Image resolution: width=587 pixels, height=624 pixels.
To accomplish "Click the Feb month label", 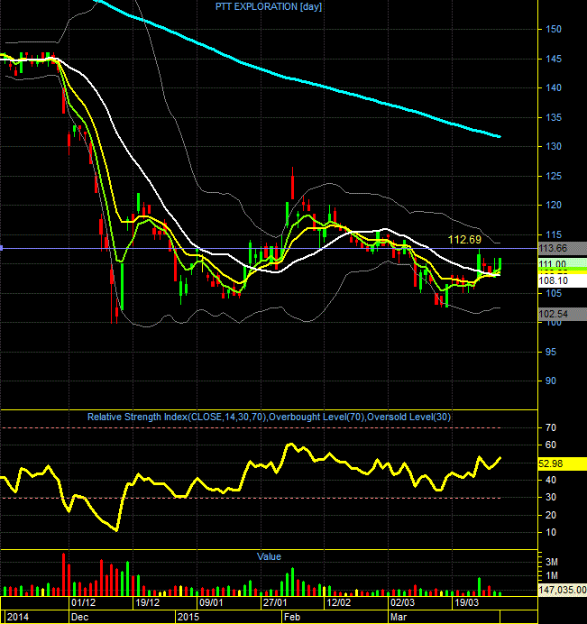I will (x=292, y=617).
